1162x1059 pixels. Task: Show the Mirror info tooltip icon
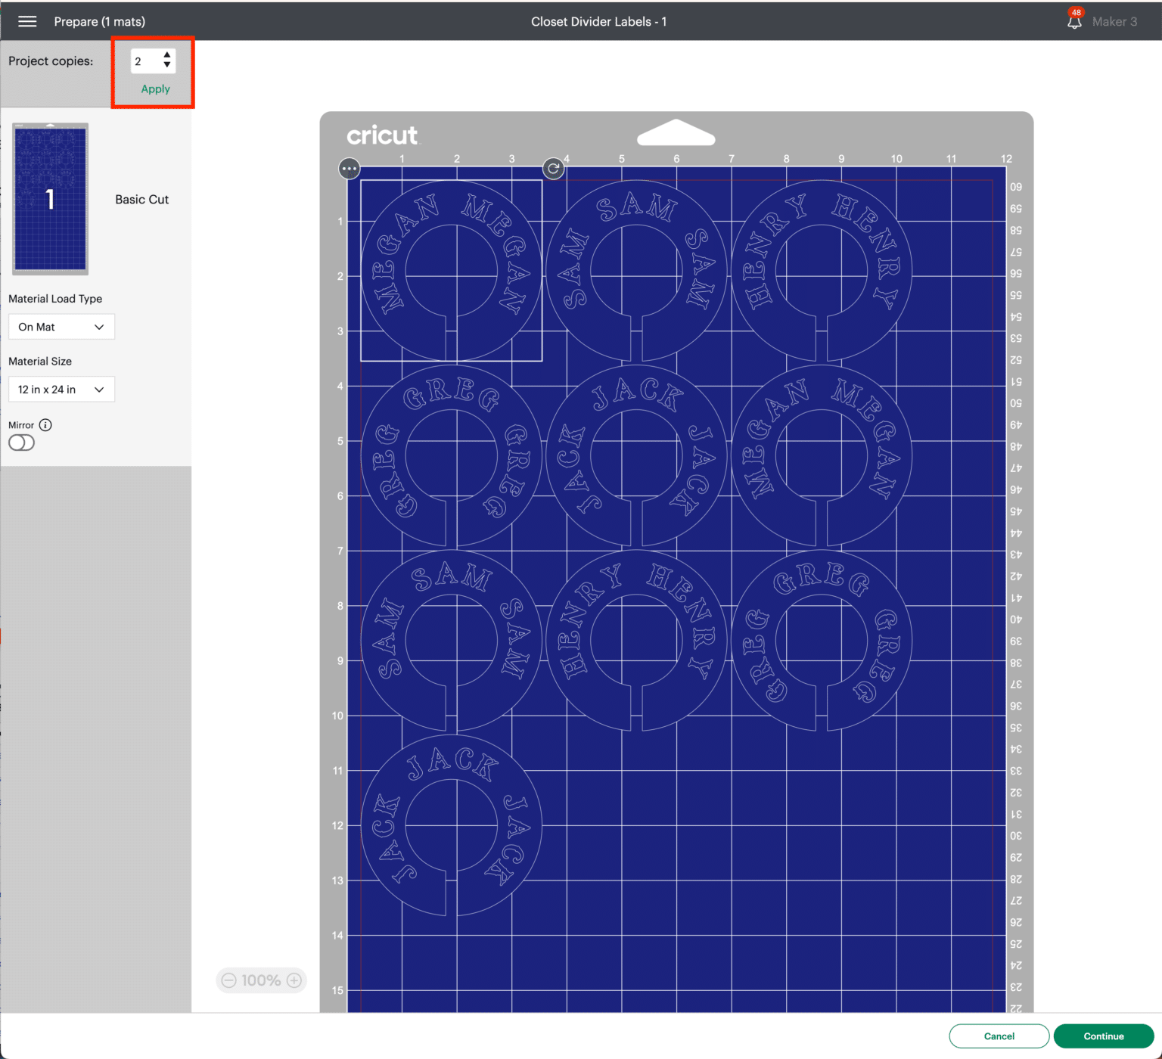(45, 425)
